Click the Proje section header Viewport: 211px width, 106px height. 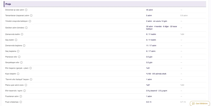coord(105,4)
